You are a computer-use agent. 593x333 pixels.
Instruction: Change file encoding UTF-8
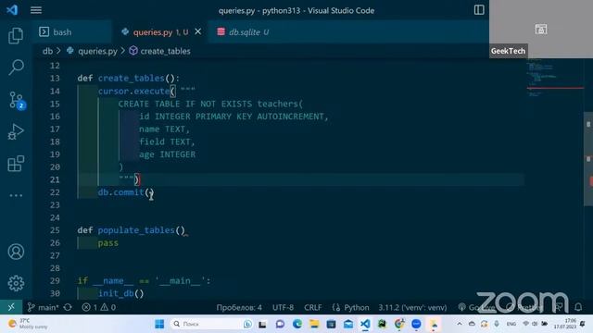(283, 307)
